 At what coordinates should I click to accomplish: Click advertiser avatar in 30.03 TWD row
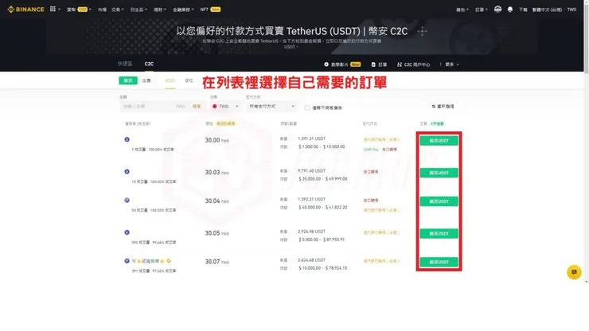[127, 172]
